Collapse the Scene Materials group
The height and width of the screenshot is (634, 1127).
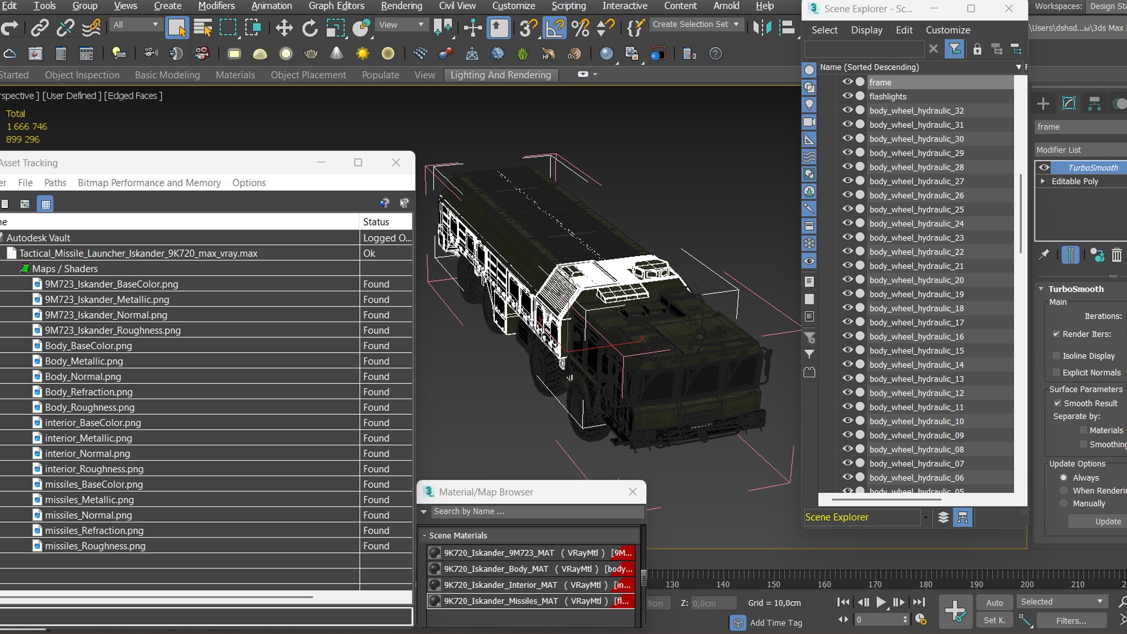424,535
